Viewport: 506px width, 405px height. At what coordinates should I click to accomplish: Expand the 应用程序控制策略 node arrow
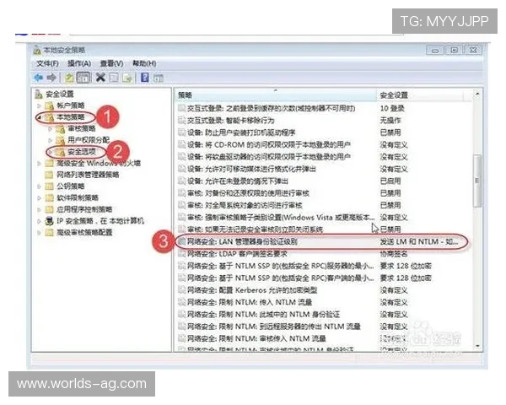tap(40, 209)
